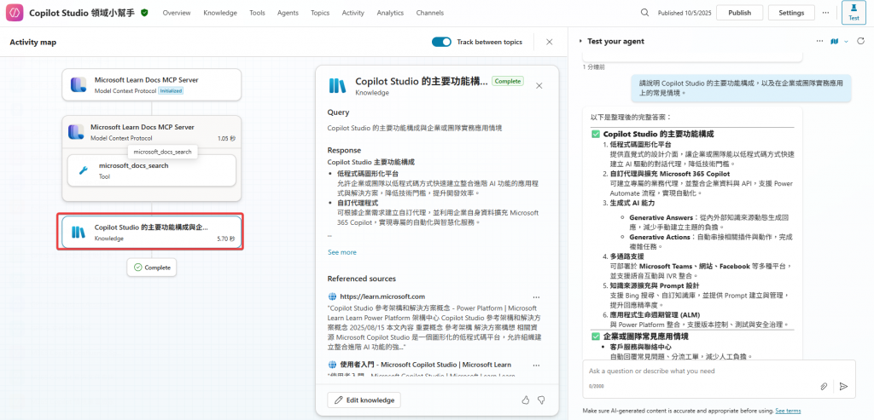Click the Initialized status badge
Screen dimensions: 874x420
[x=171, y=90]
